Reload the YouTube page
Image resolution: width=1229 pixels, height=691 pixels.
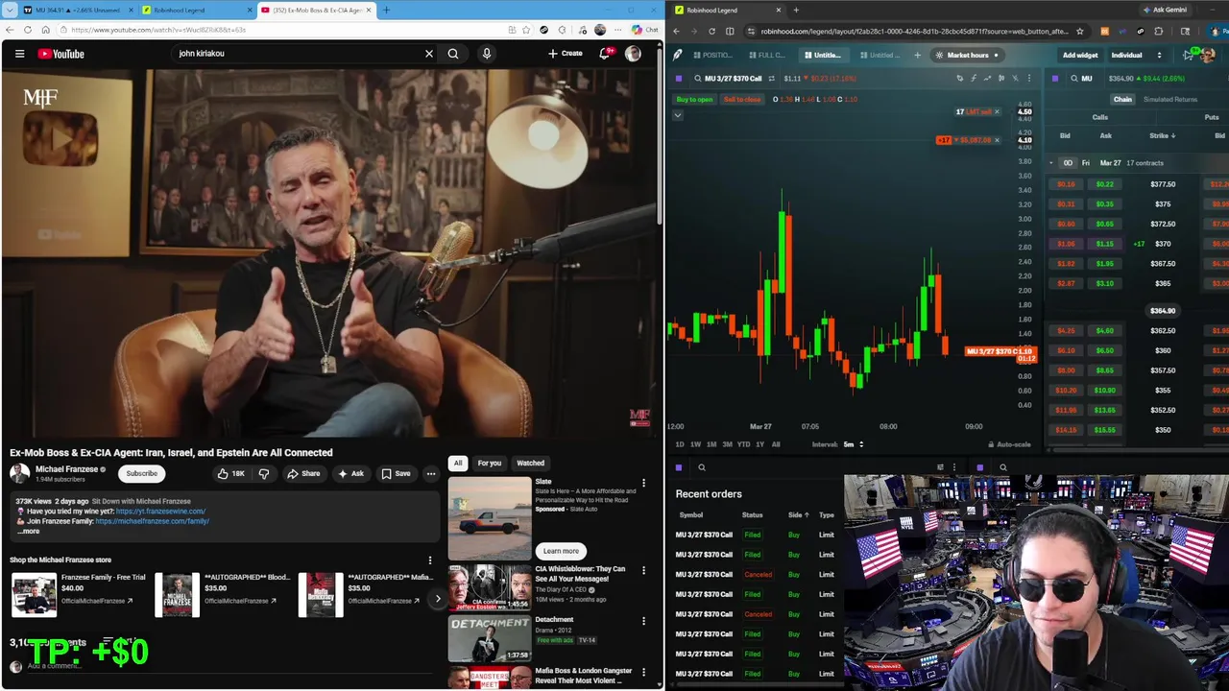[28, 30]
